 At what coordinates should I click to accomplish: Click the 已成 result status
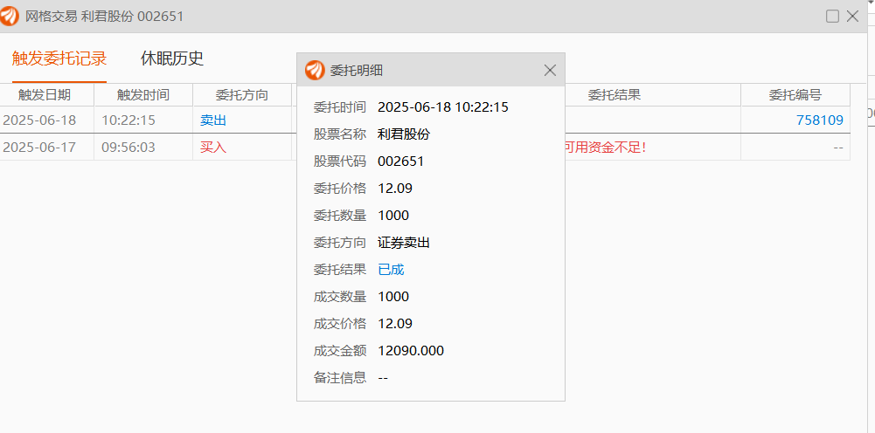[x=392, y=270]
